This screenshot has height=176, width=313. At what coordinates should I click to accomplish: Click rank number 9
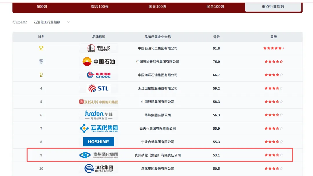(x=41, y=155)
